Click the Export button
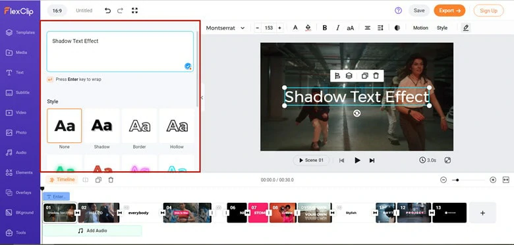514x245 pixels. tap(449, 11)
